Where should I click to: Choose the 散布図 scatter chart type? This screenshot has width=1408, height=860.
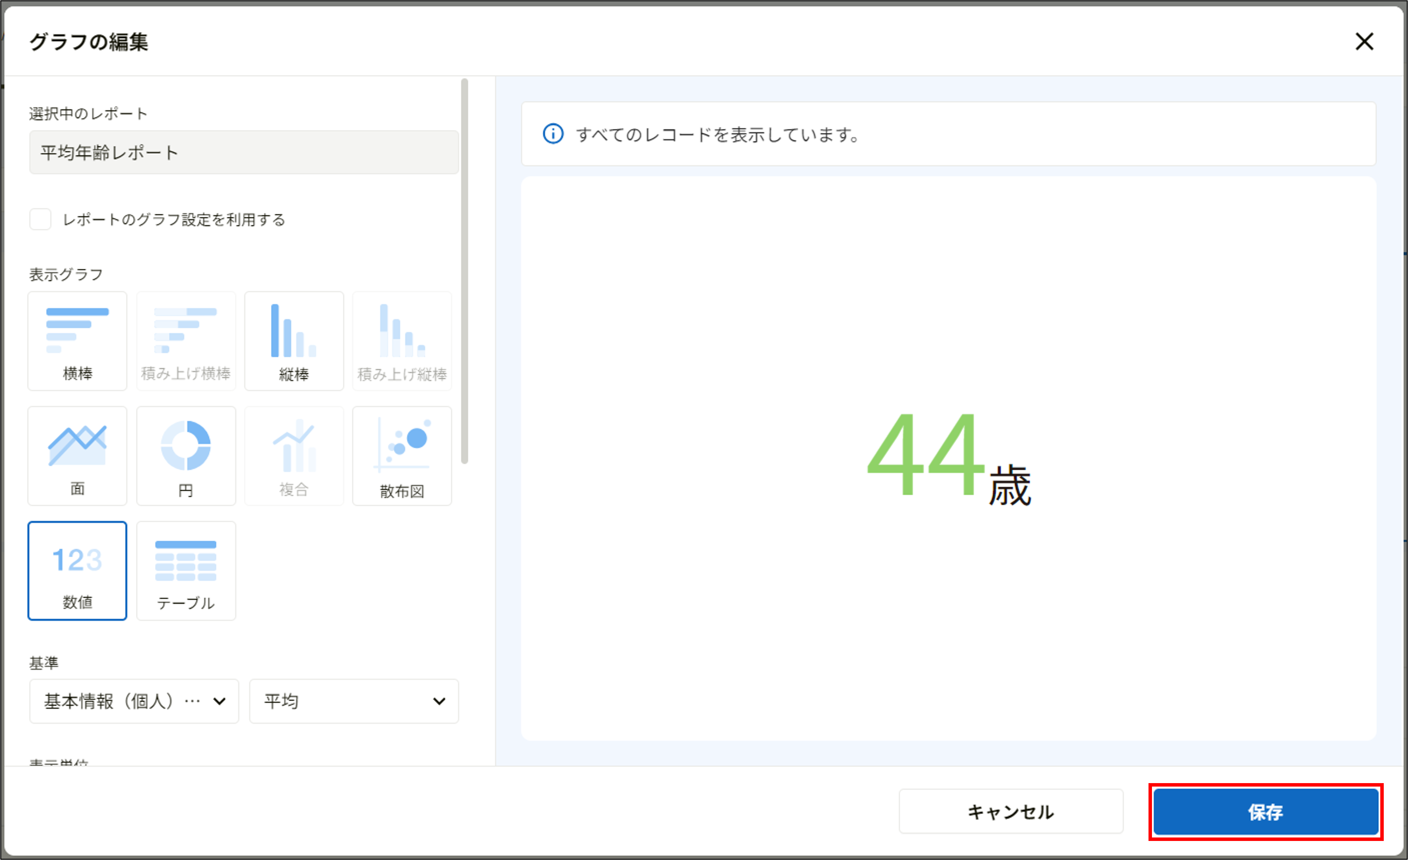coord(401,455)
